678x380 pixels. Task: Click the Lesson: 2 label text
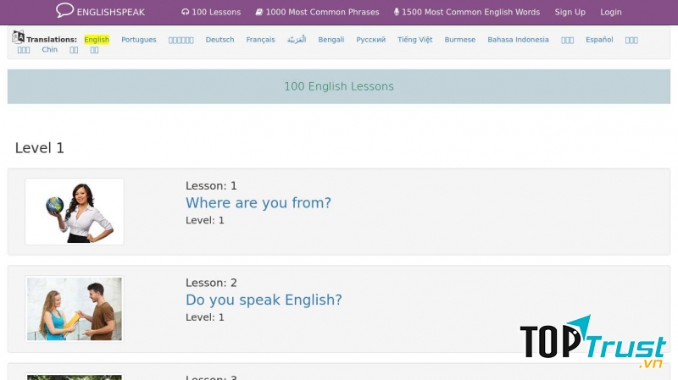point(211,283)
